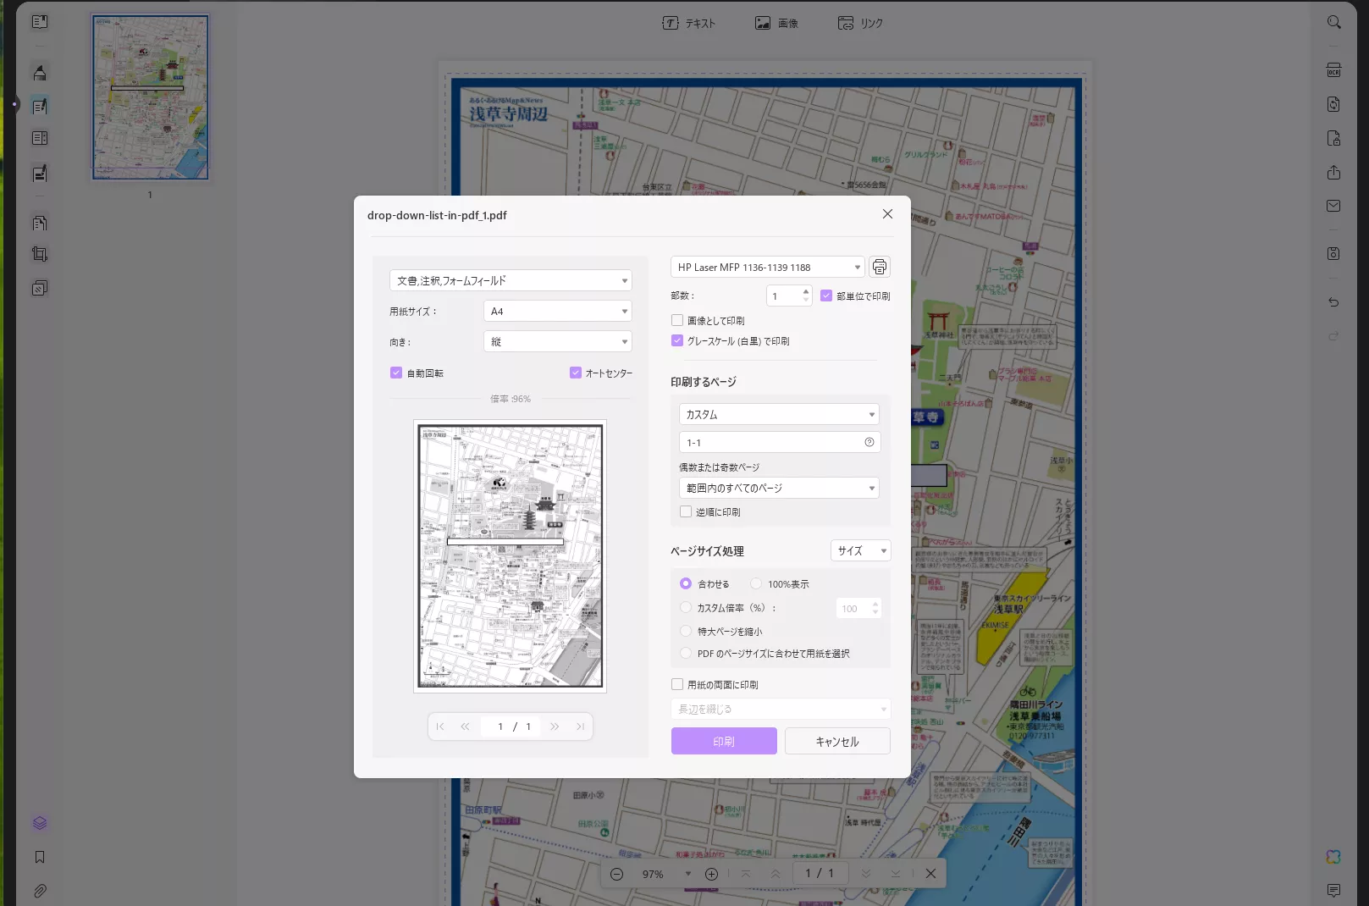Close the bottom page navigation bar
Viewport: 1369px width, 906px height.
(930, 873)
